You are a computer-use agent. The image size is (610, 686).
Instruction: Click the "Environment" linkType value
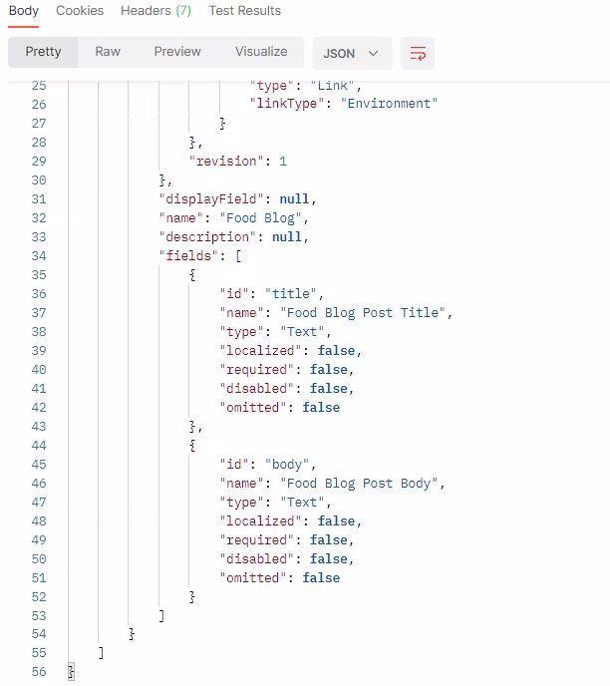coord(389,104)
